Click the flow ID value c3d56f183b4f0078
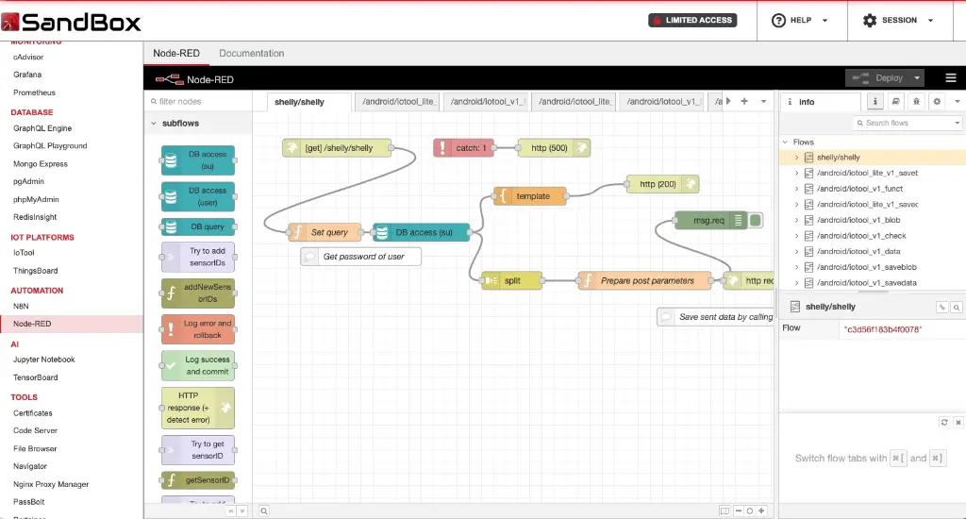The height and width of the screenshot is (519, 966). [883, 329]
